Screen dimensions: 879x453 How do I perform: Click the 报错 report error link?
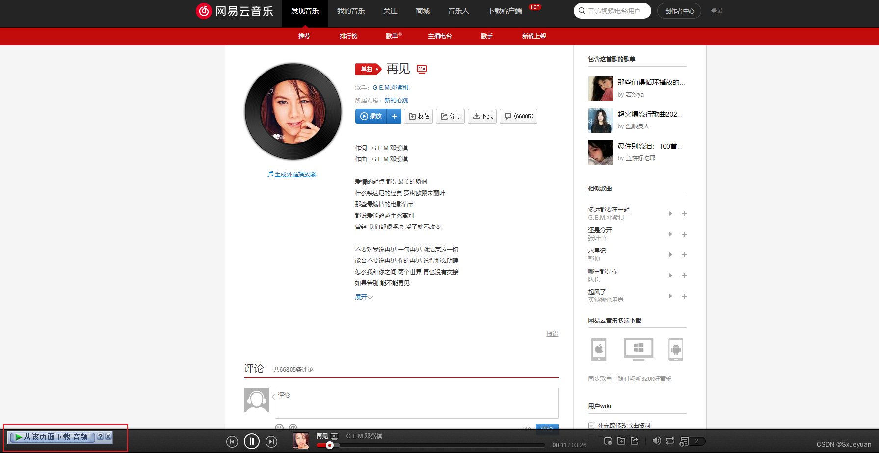[x=552, y=334]
